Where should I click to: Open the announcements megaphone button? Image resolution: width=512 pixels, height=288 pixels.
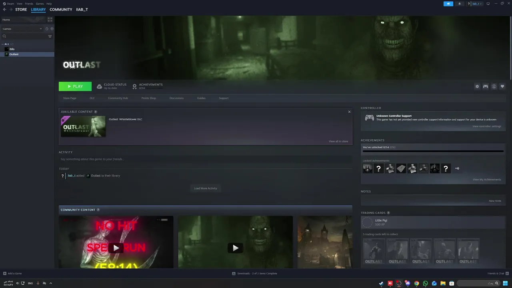click(448, 4)
